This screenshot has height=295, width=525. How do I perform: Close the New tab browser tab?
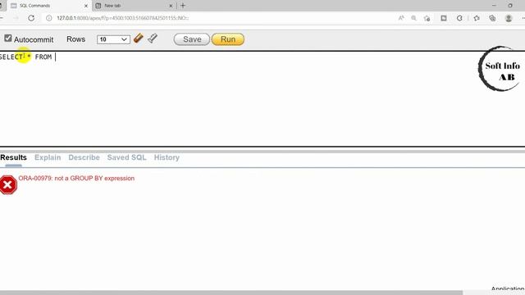click(x=171, y=6)
